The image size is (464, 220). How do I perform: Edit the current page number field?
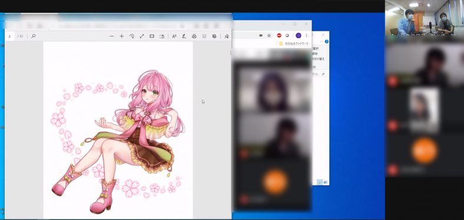pos(9,36)
